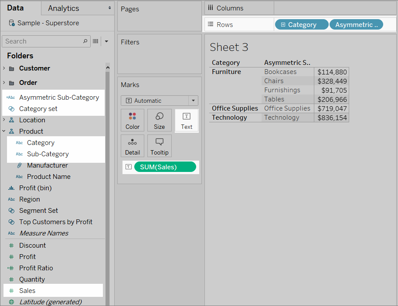Click the Profit (bin) histogram icon

(11, 188)
